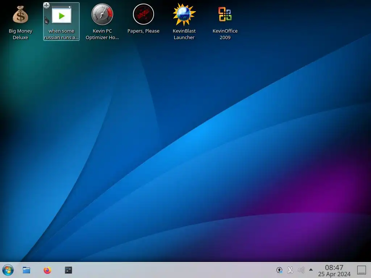371x278 pixels.
Task: Click the 'Papers, Please' label text
Action: pyautogui.click(x=143, y=31)
